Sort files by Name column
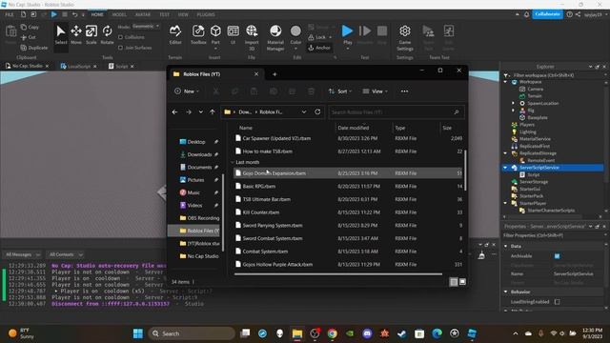 coord(246,128)
